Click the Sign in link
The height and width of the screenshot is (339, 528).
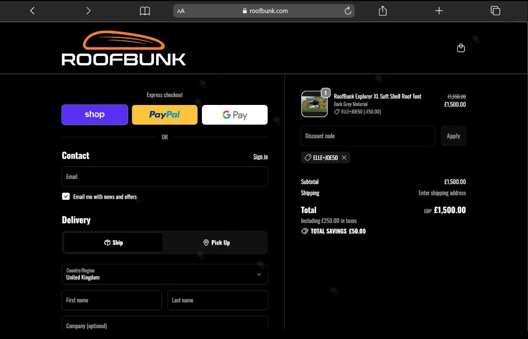click(x=260, y=156)
